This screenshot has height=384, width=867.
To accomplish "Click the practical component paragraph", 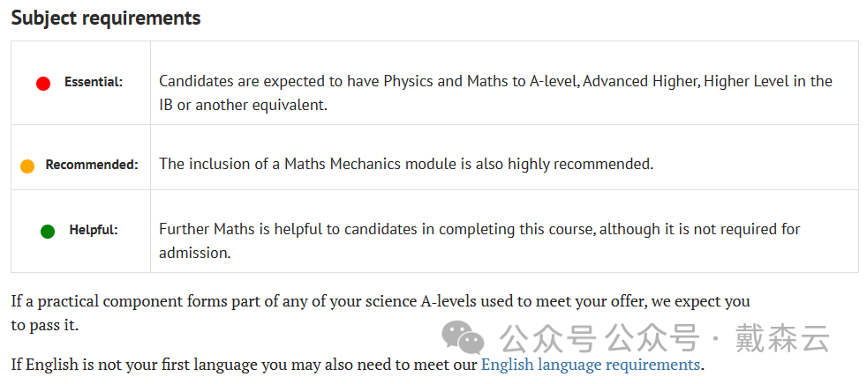I will pos(381,313).
